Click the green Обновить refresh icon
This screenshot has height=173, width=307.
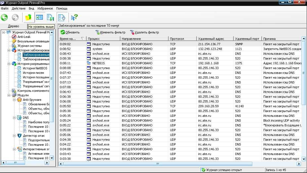coord(63,32)
